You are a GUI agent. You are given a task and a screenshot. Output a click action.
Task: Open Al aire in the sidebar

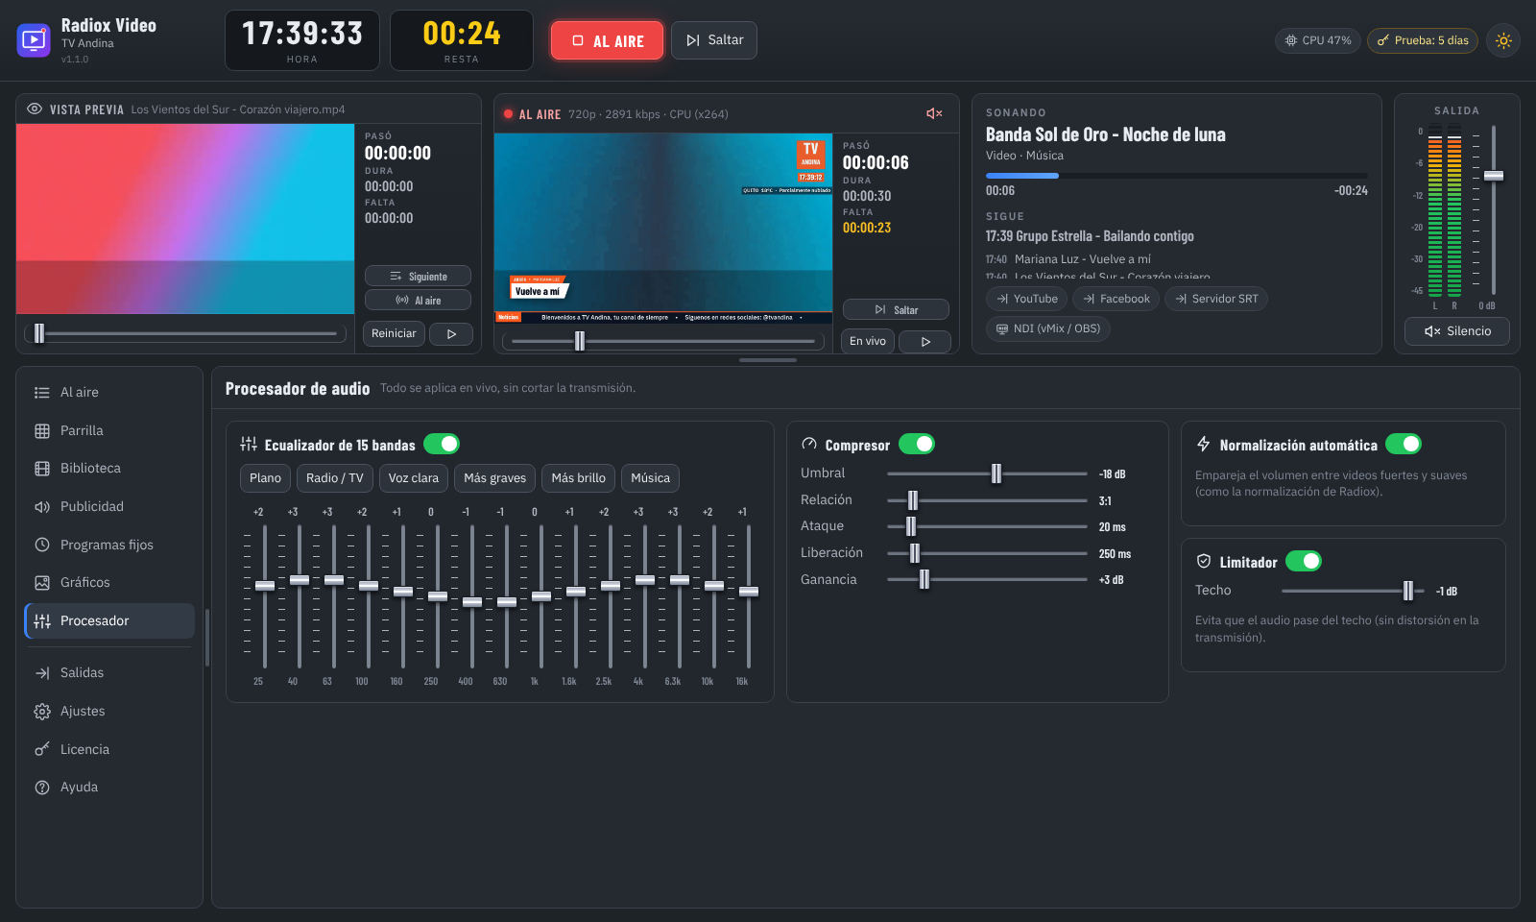(x=109, y=392)
